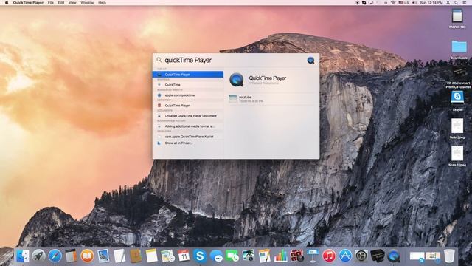
Task: Open iTunes red music icon in Dock
Action: [329, 256]
